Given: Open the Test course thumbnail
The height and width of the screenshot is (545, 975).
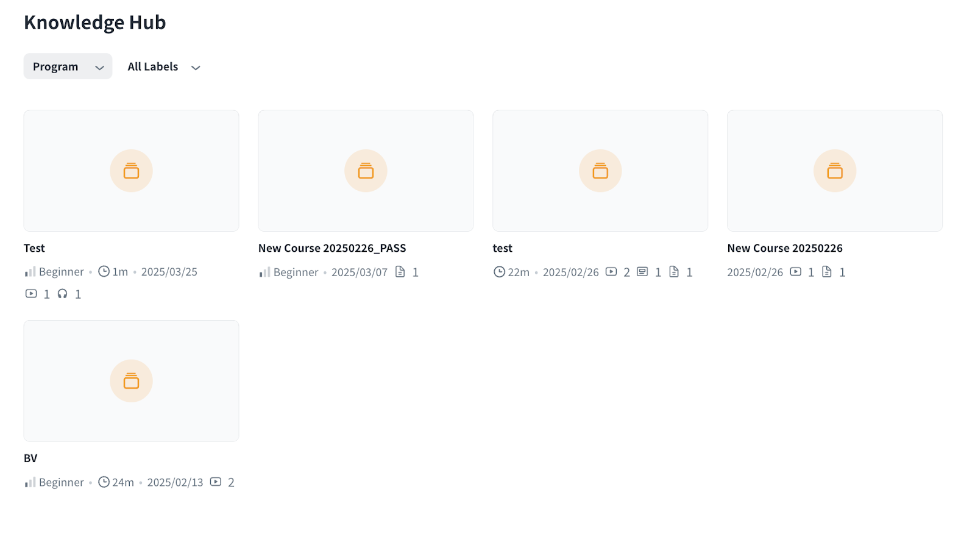Looking at the screenshot, I should point(131,171).
